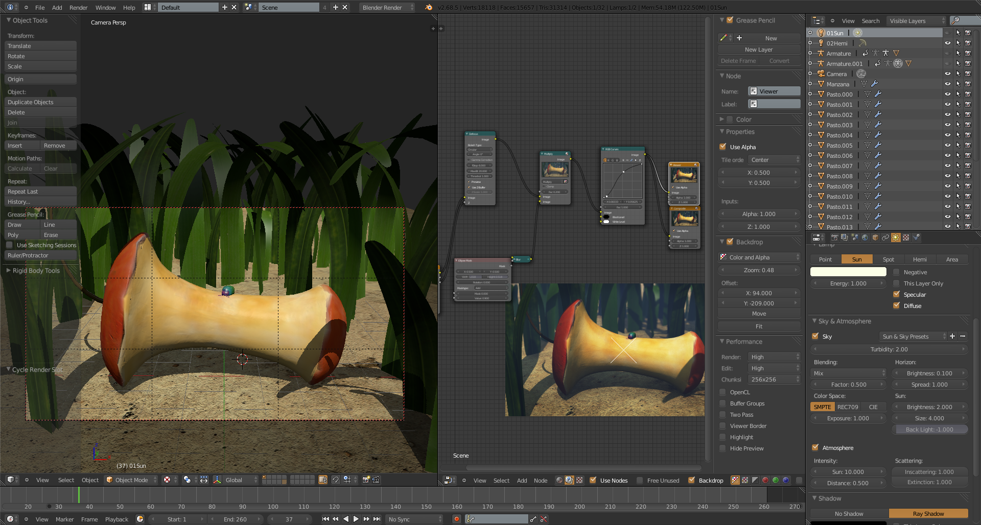
Task: Open the Render menu in top bar
Action: (78, 7)
